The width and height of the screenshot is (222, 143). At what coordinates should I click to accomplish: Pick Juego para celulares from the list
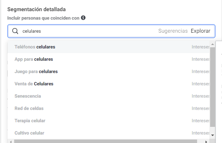[x=109, y=71]
